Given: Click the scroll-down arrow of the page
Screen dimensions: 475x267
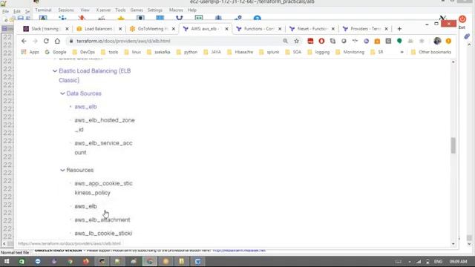Looking at the screenshot, I should click(x=453, y=244).
